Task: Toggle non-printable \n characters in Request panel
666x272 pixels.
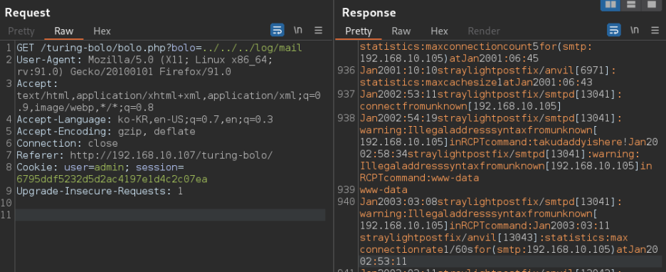Action: [298, 30]
